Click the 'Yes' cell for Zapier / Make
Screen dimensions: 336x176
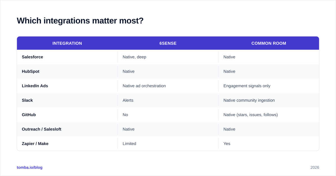(269, 144)
